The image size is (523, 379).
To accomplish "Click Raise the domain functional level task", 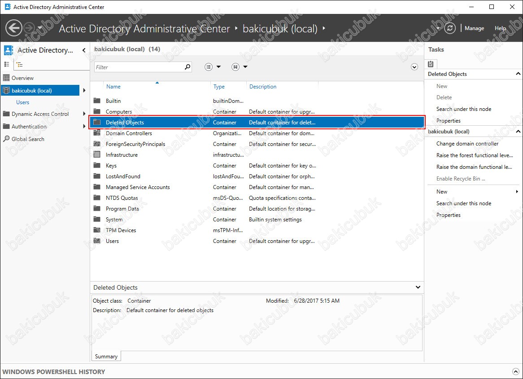I will coord(474,167).
